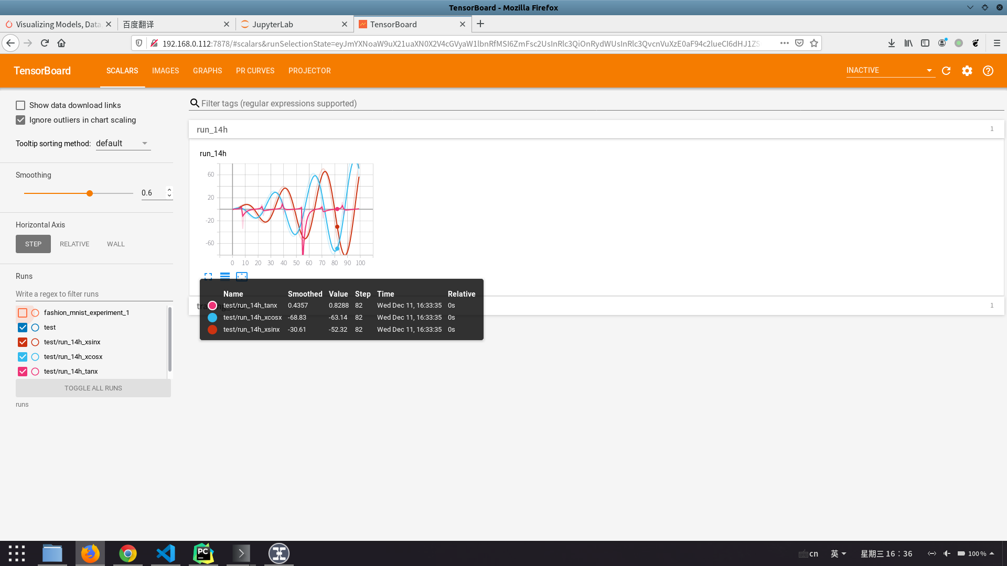
Task: Open INACTIVE plugins dropdown
Action: [890, 70]
